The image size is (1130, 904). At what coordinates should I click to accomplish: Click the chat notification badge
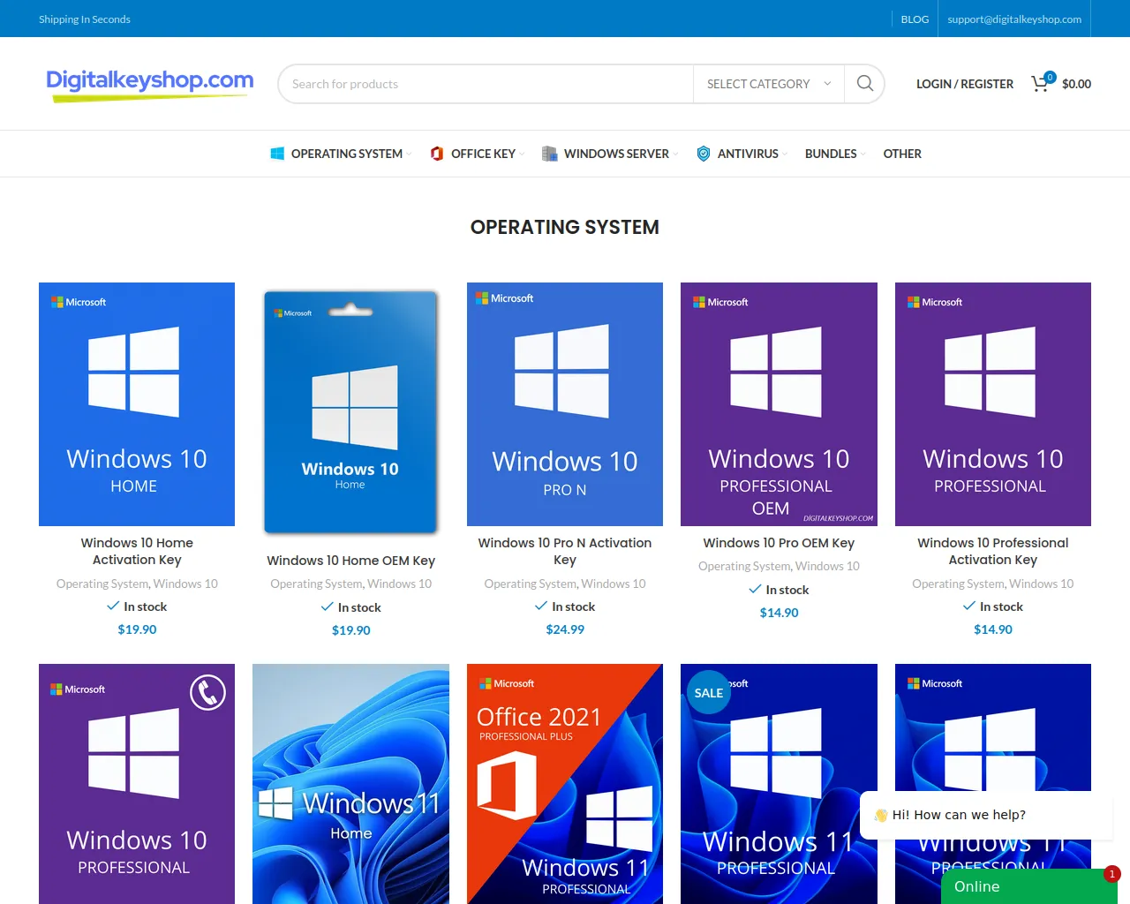coord(1111,874)
